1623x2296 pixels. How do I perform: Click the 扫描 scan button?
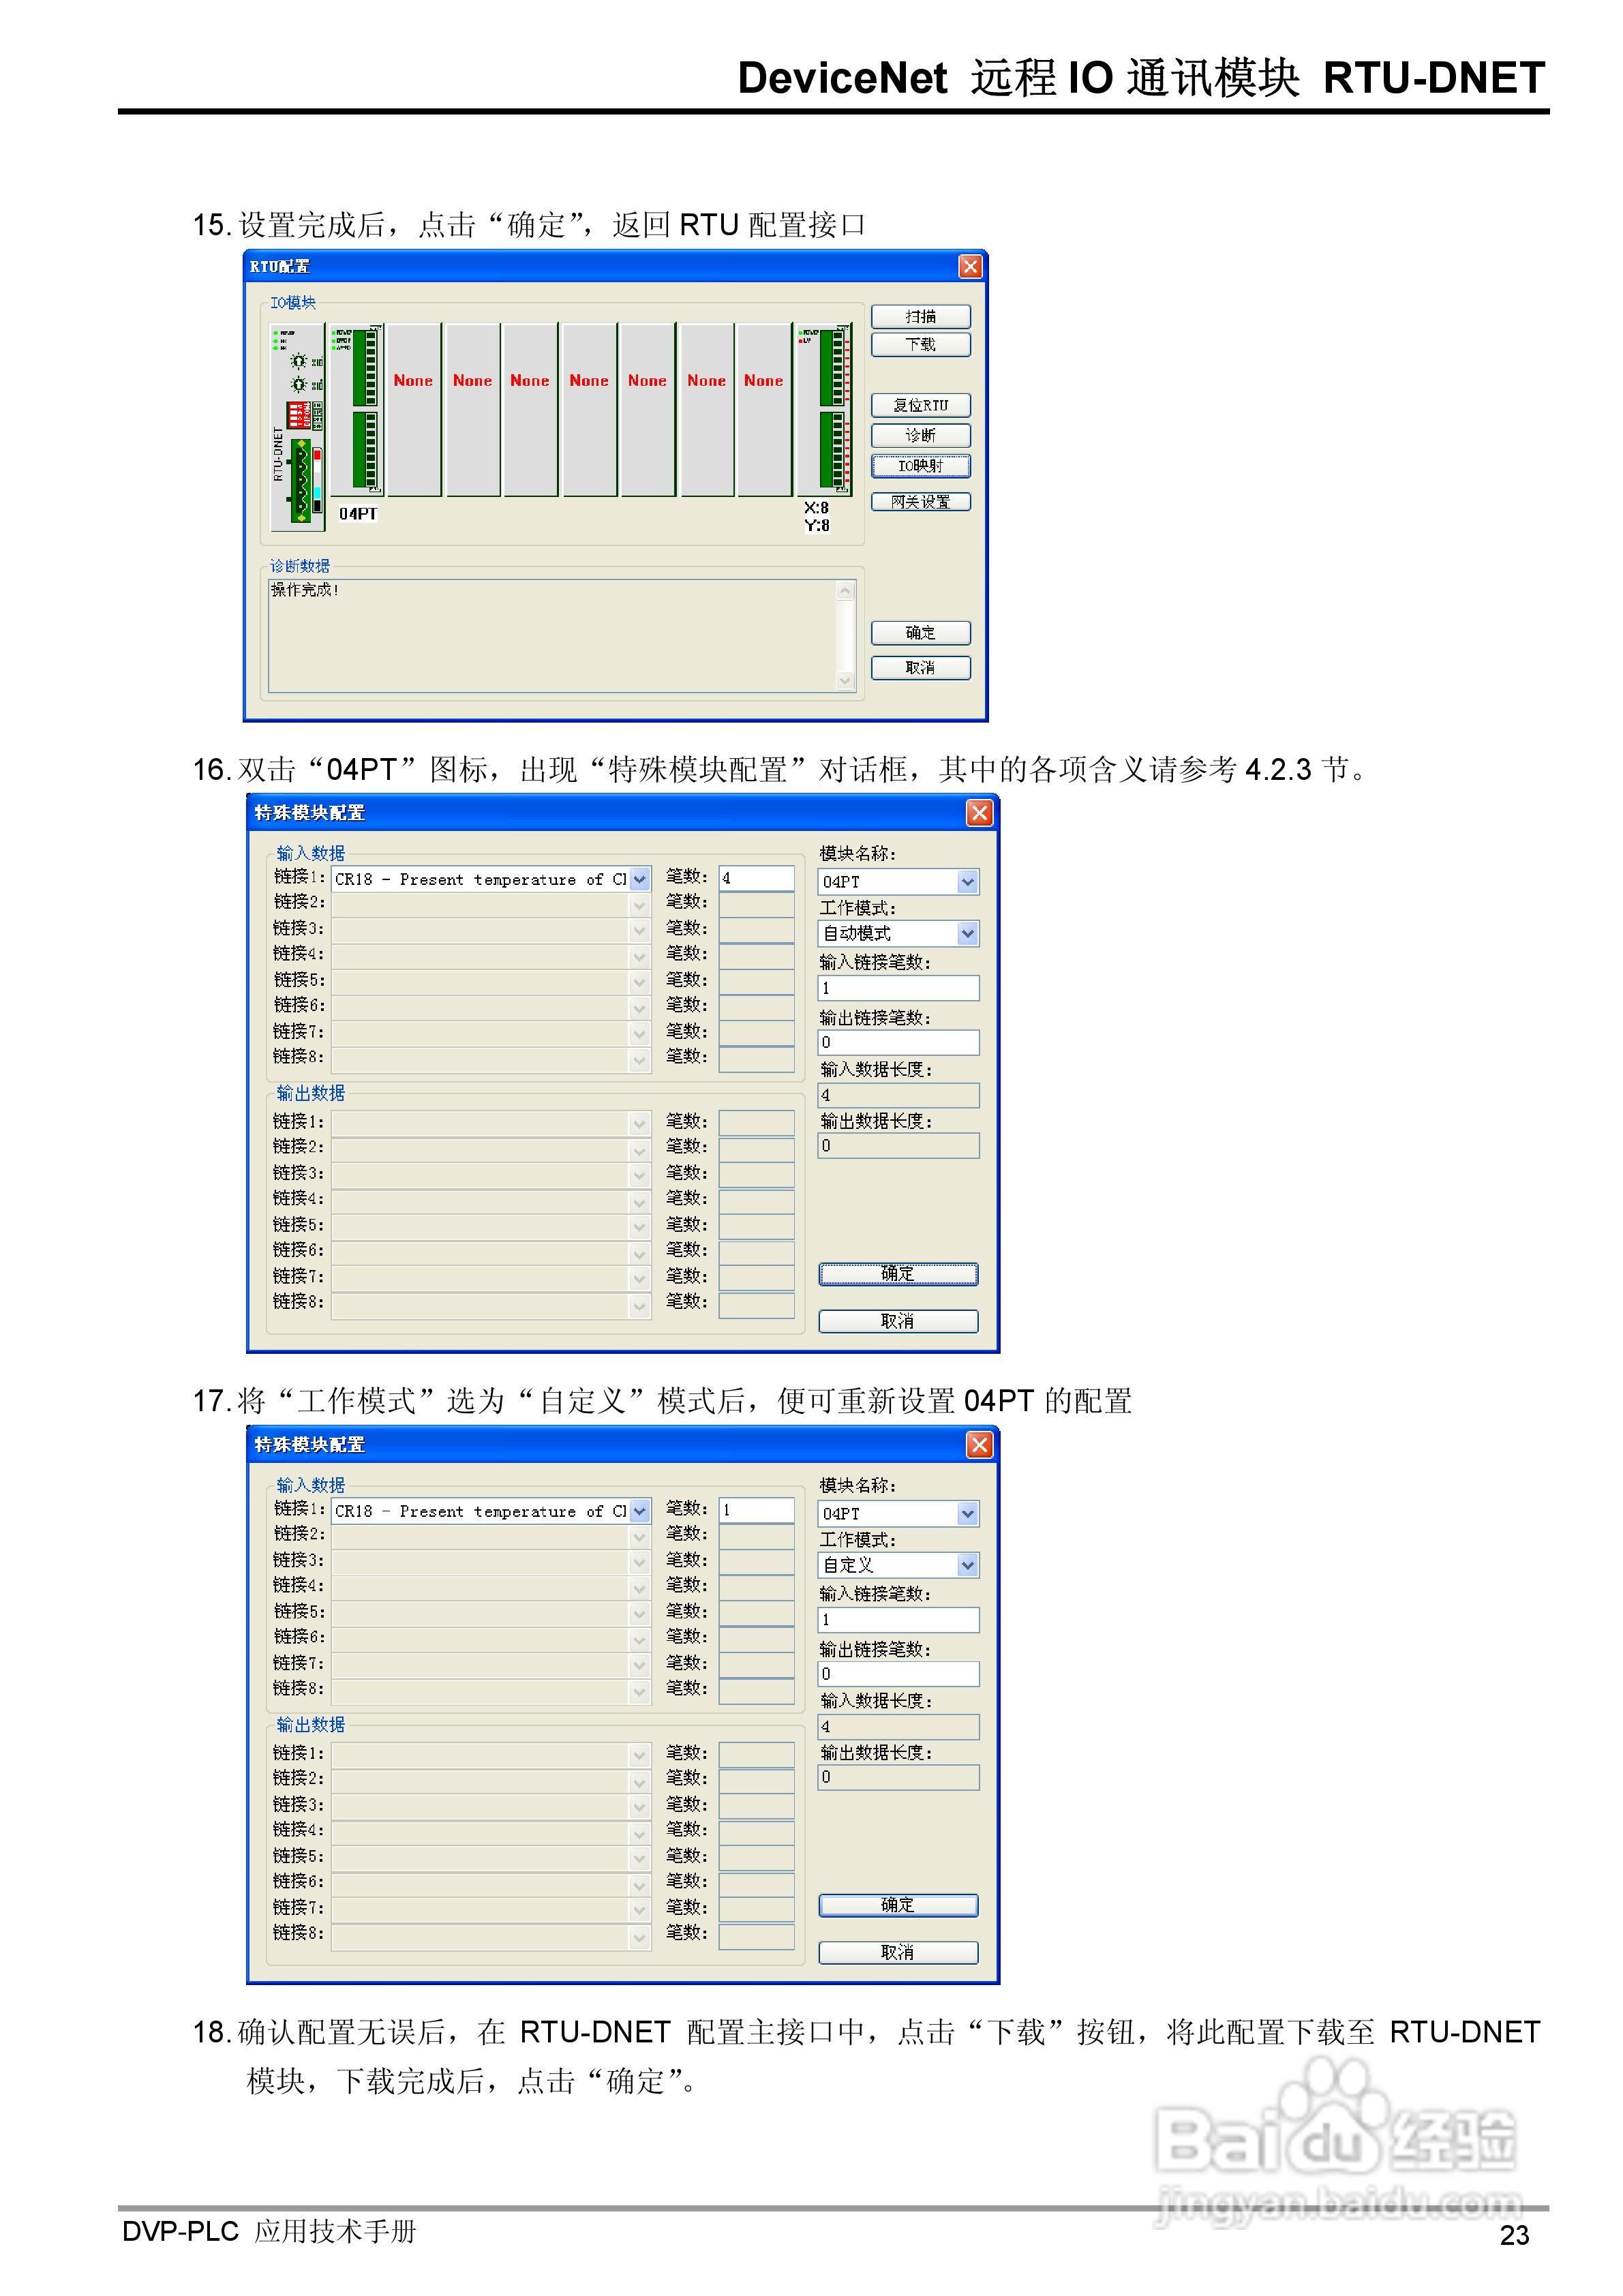point(920,316)
